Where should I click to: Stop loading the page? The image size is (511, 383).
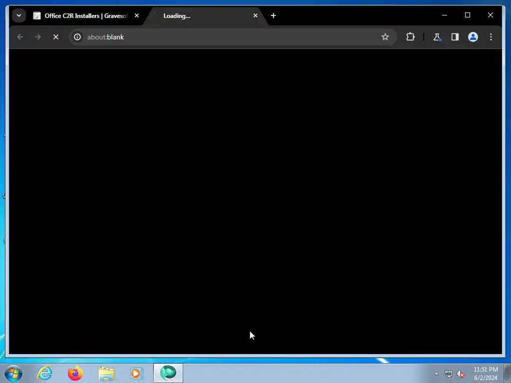[56, 37]
